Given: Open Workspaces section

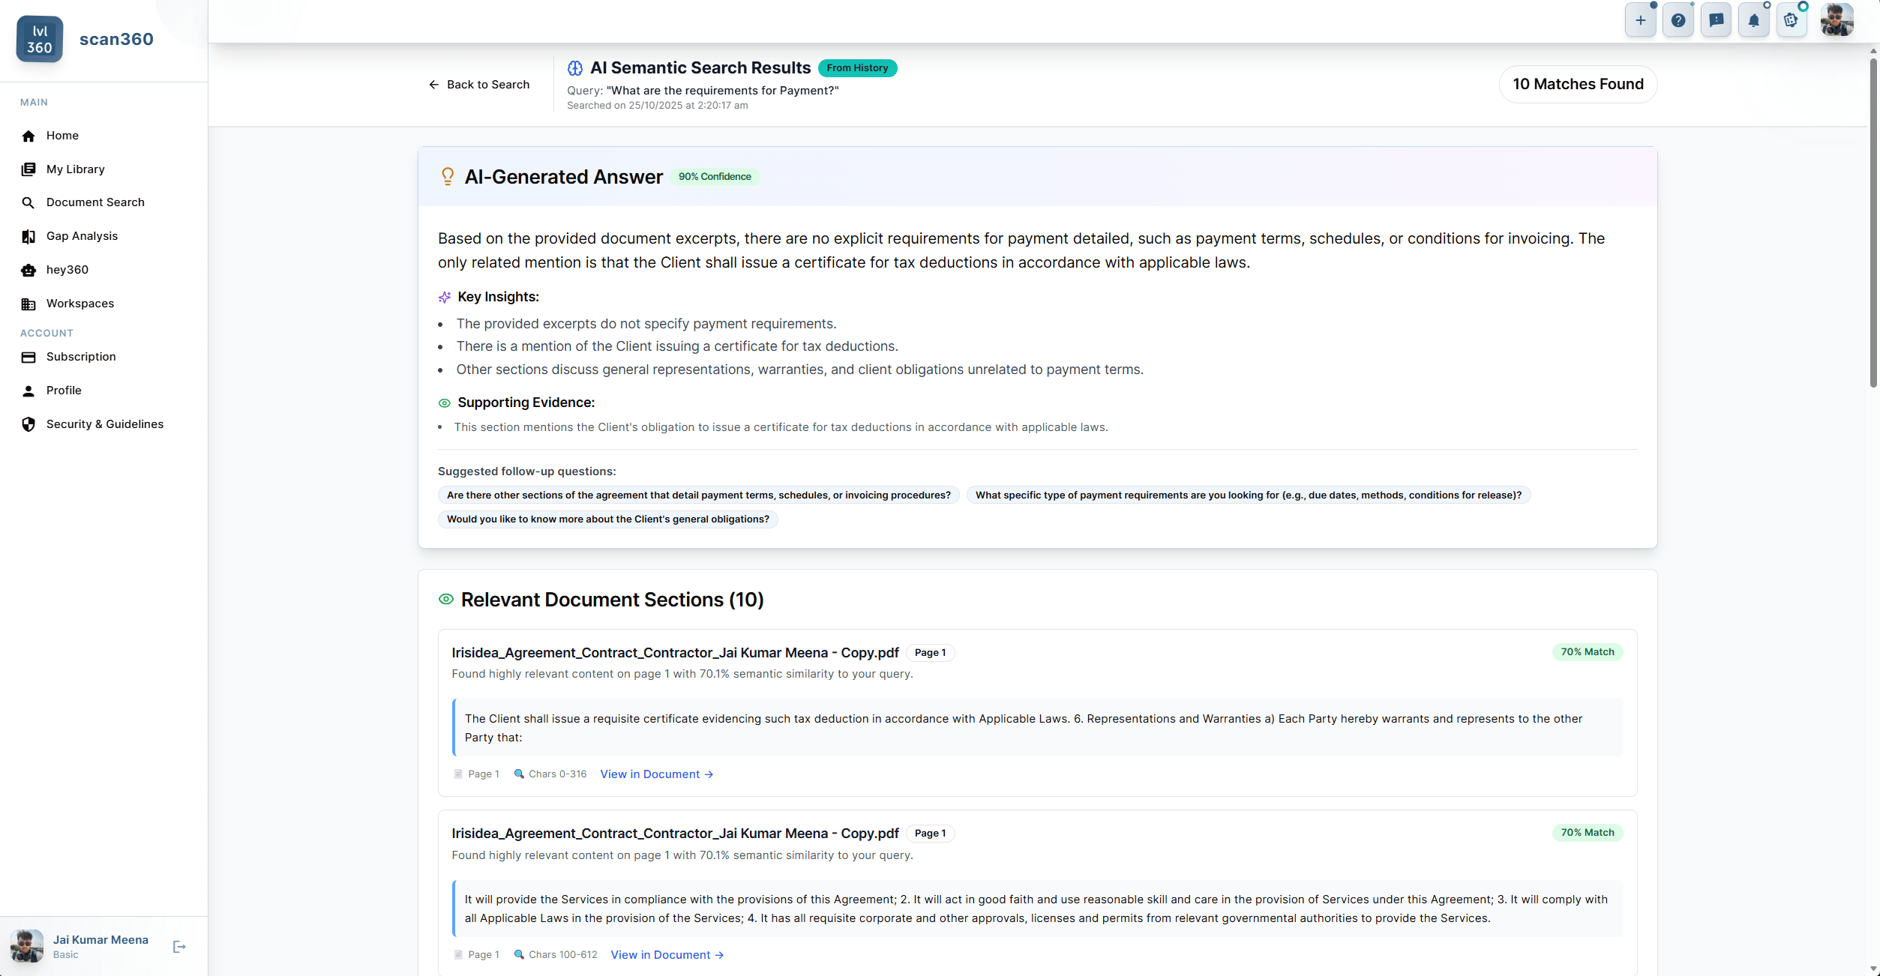Looking at the screenshot, I should 80,304.
